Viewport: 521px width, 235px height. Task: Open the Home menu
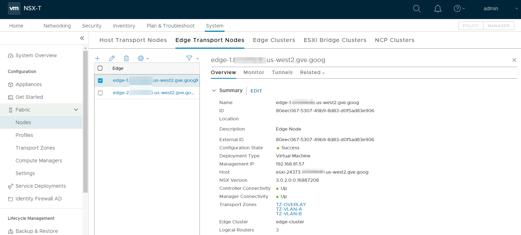16,26
